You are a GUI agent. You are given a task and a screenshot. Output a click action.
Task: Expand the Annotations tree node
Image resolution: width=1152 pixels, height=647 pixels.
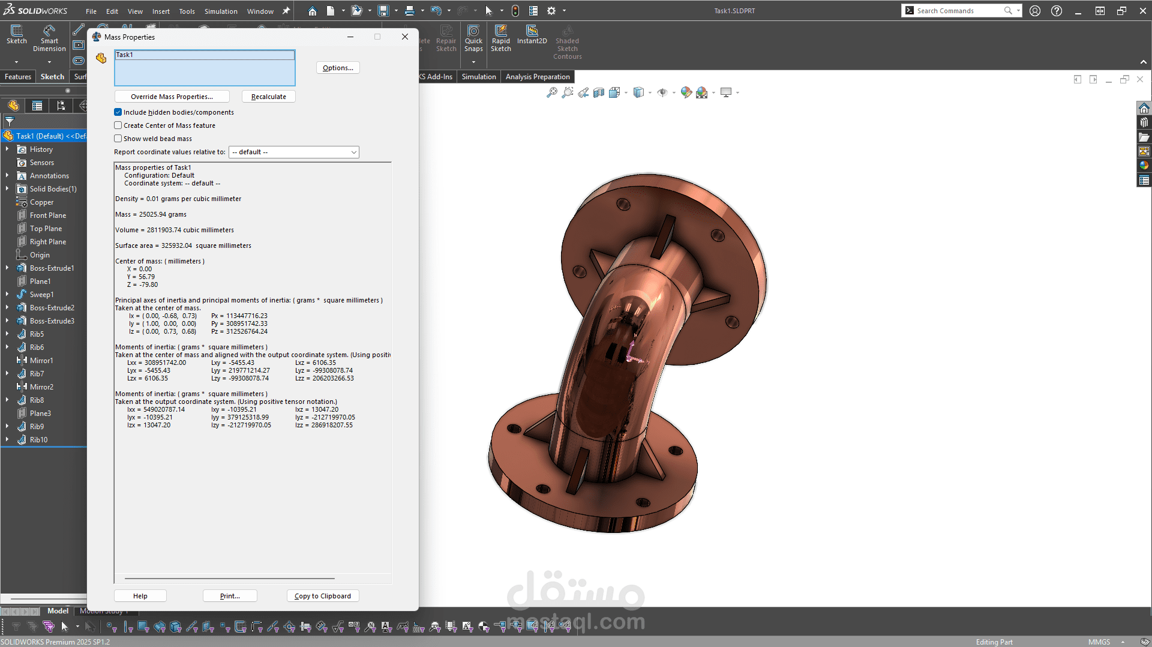click(7, 176)
